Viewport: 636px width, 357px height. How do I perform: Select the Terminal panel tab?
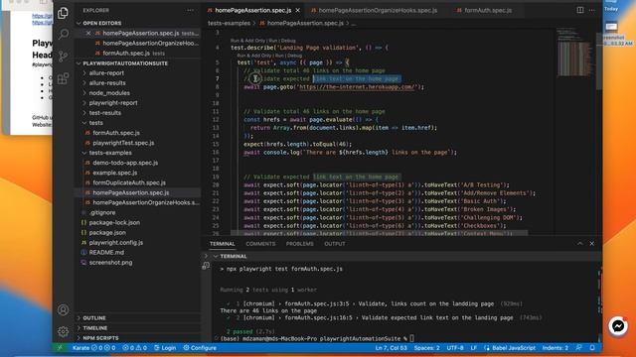223,244
